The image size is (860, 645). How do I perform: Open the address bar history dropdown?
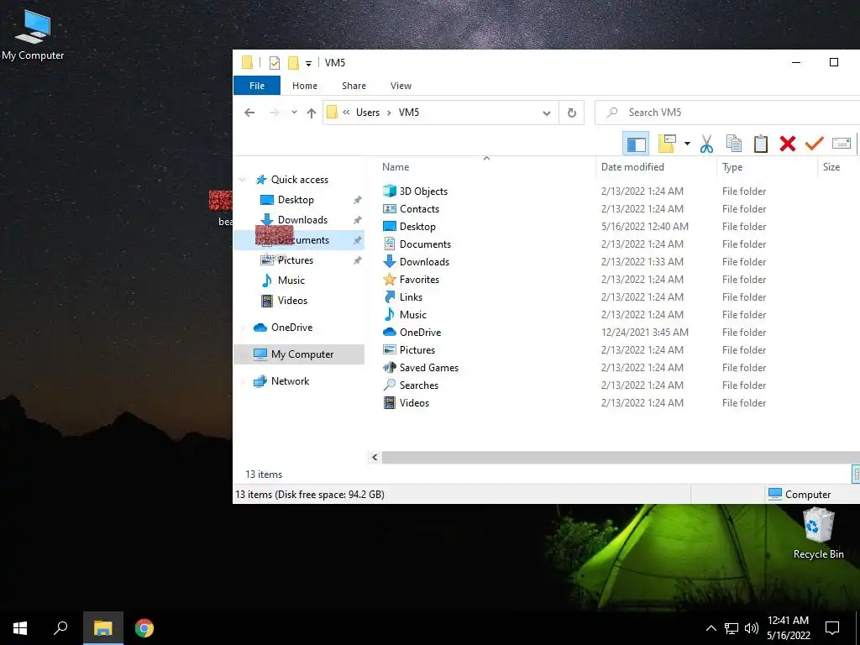click(x=546, y=113)
